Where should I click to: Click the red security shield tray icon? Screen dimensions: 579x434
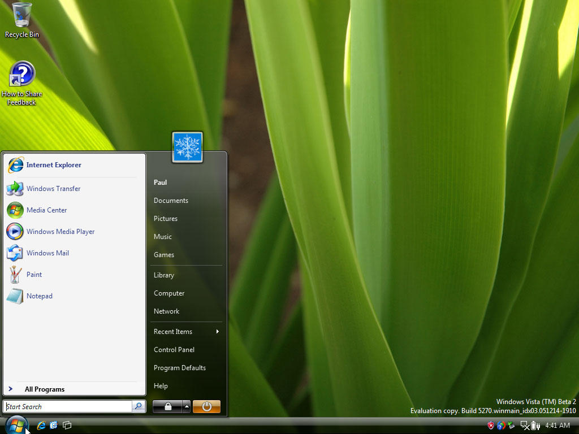coord(491,426)
